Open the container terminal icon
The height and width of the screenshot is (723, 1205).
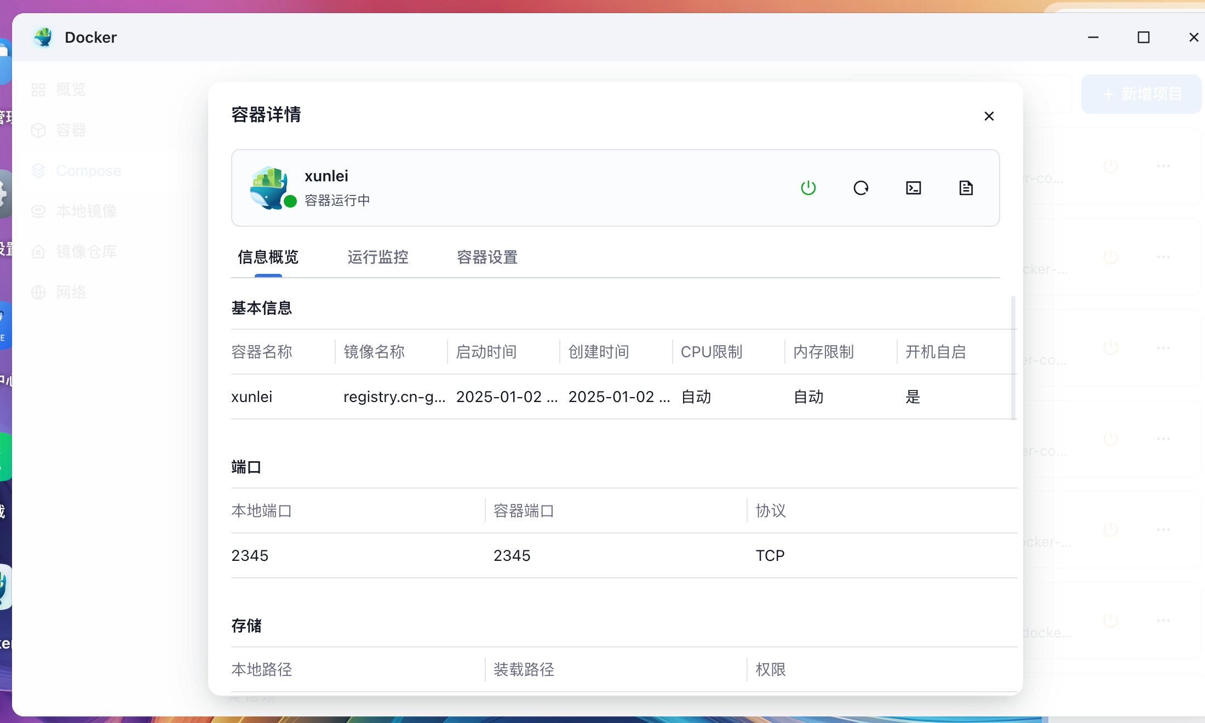(914, 188)
